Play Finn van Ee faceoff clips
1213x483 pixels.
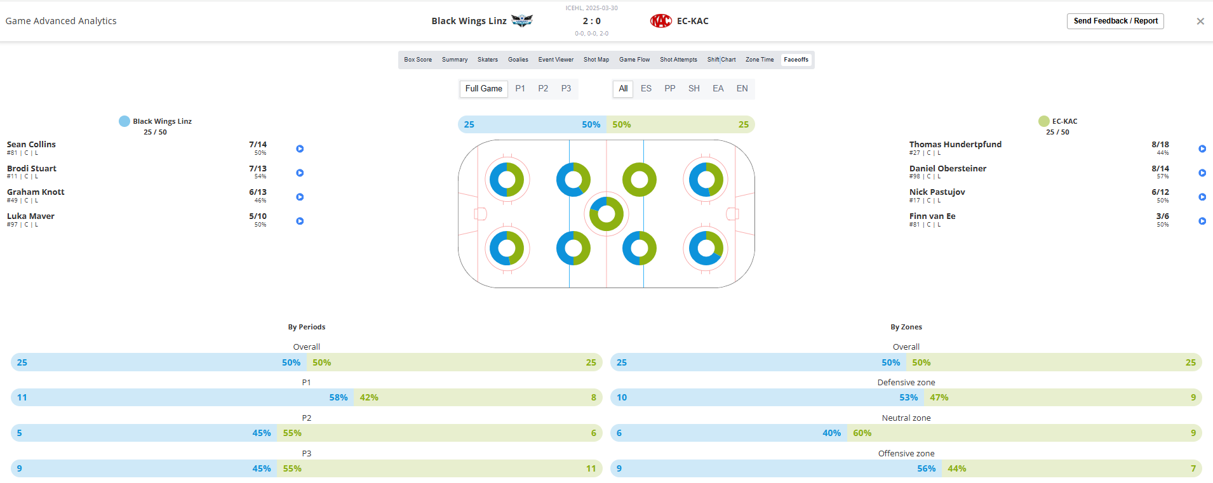coord(1202,221)
